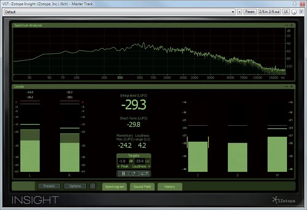This screenshot has height=210, width=307.
Task: Click the plus button next to preset dropdown
Action: click(240, 12)
